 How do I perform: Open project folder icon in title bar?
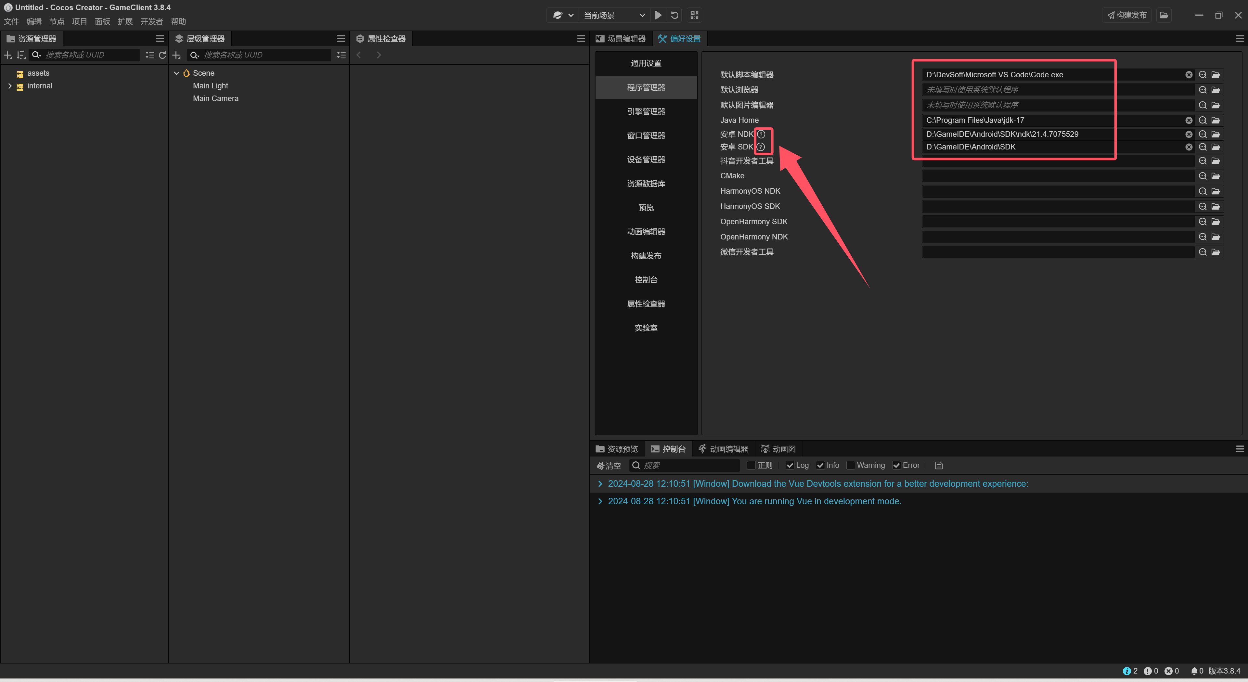(1164, 15)
